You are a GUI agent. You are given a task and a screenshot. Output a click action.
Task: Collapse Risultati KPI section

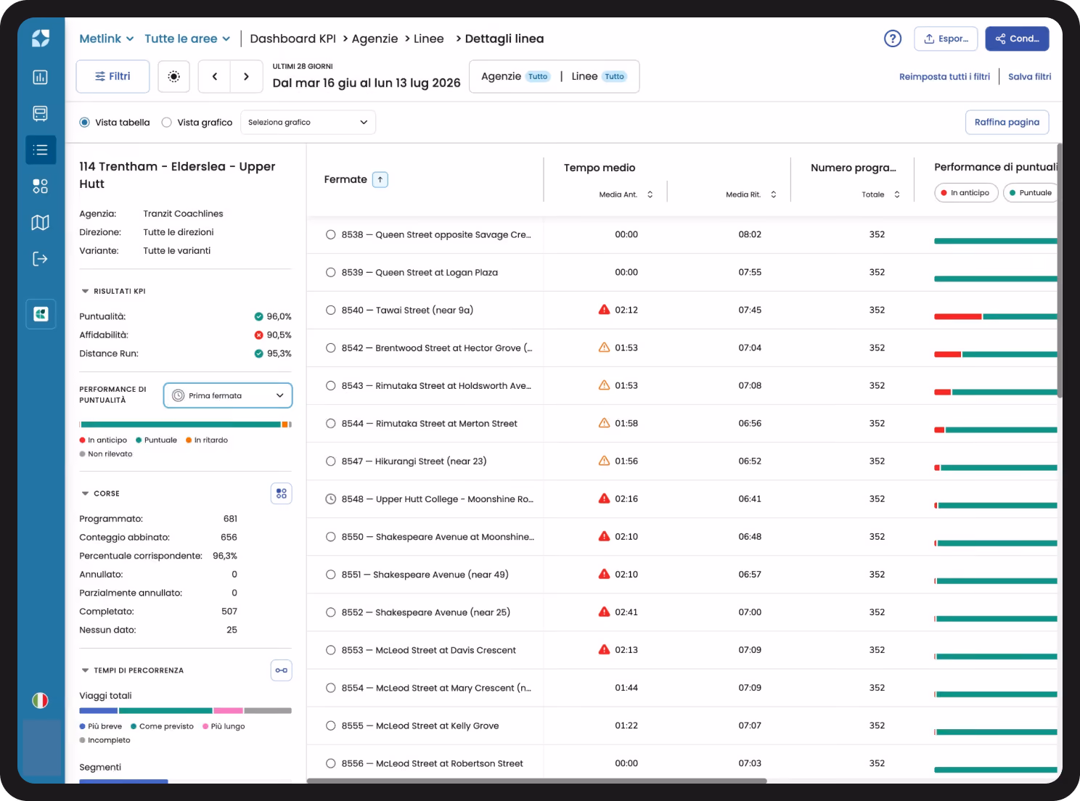[85, 291]
